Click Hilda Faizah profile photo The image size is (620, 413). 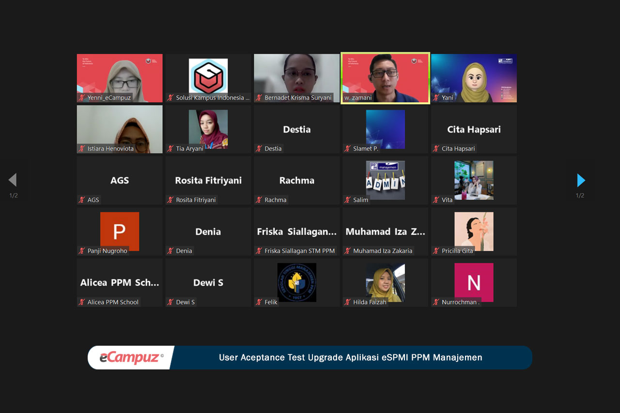(x=386, y=281)
